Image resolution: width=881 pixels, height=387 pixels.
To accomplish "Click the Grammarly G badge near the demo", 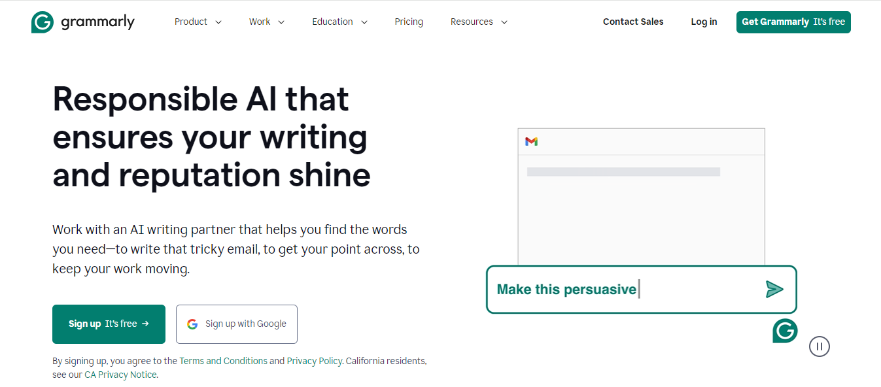I will coord(785,331).
